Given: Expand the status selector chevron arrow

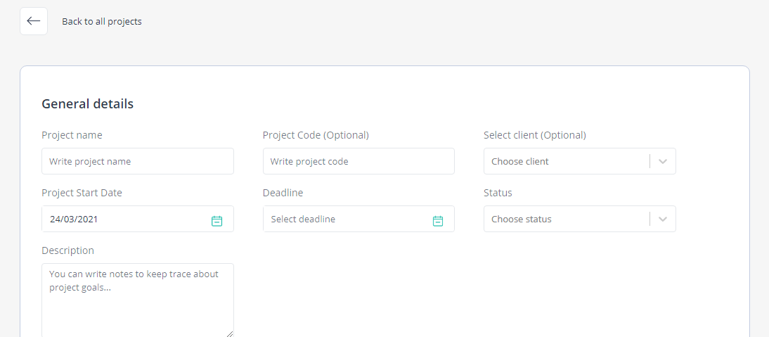Looking at the screenshot, I should [663, 220].
